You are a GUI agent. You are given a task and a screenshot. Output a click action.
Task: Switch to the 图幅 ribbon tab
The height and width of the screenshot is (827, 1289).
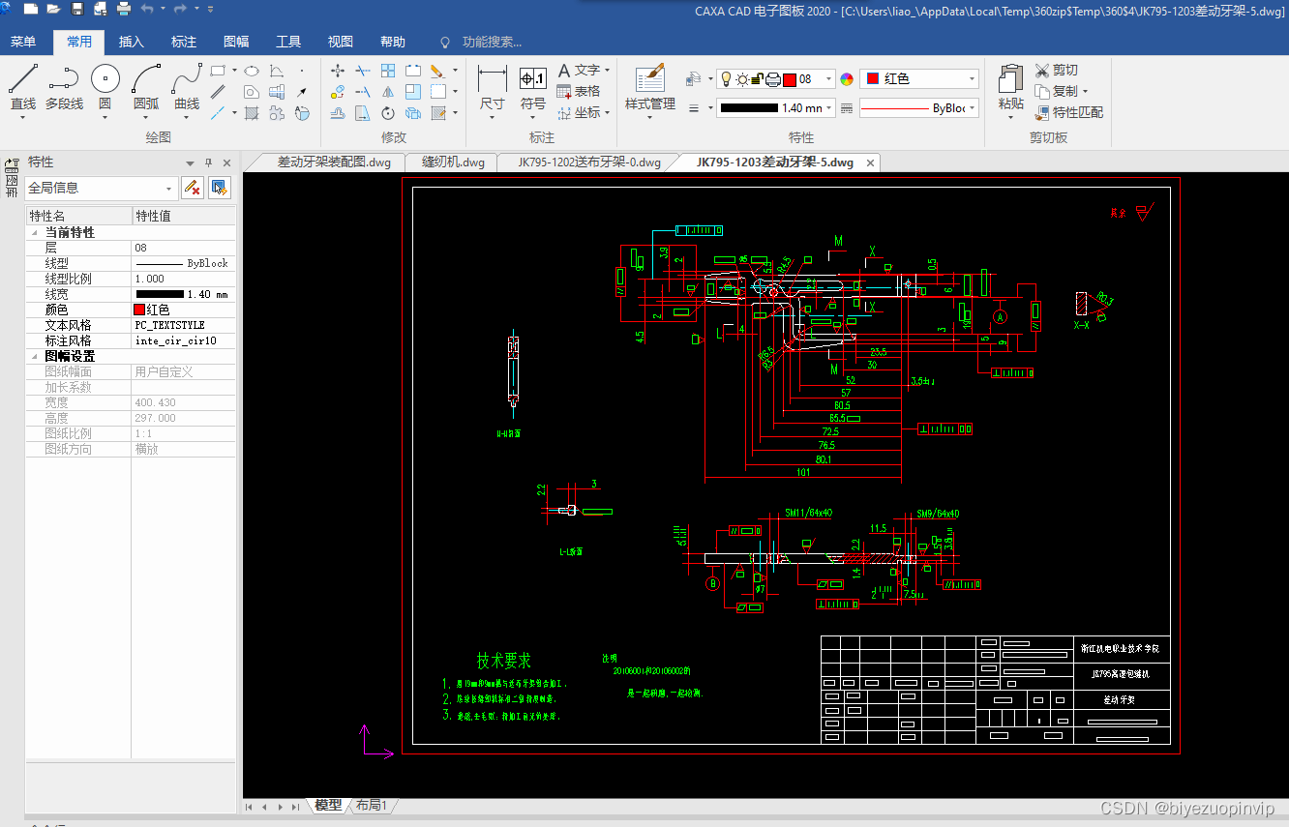(236, 42)
